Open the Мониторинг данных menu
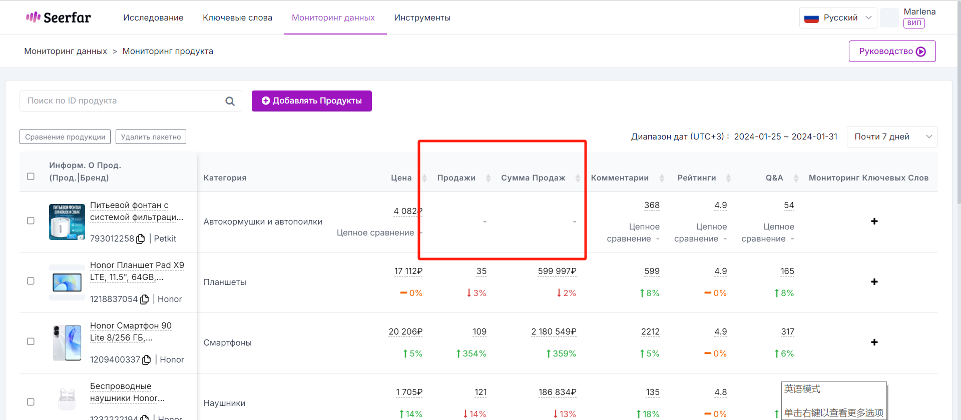This screenshot has width=961, height=420. click(x=333, y=18)
